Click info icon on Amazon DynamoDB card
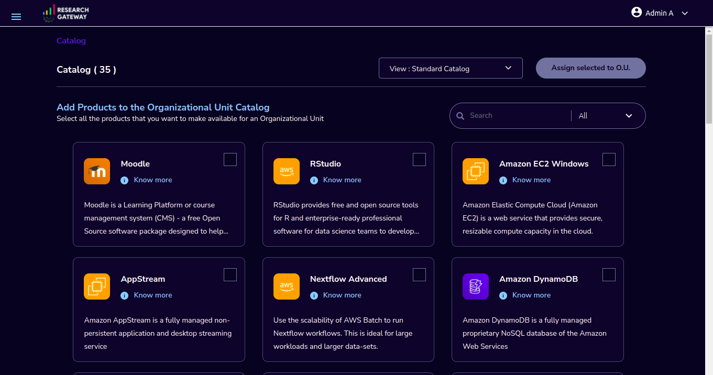The image size is (713, 375). pos(503,295)
